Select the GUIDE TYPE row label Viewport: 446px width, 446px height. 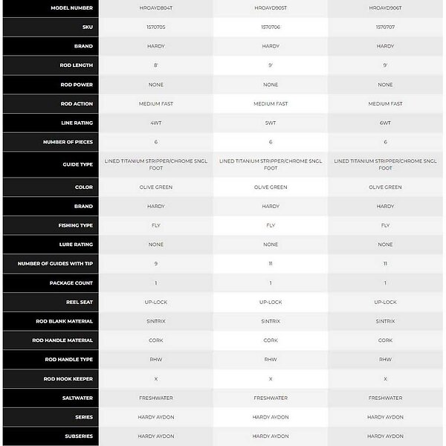pyautogui.click(x=77, y=164)
